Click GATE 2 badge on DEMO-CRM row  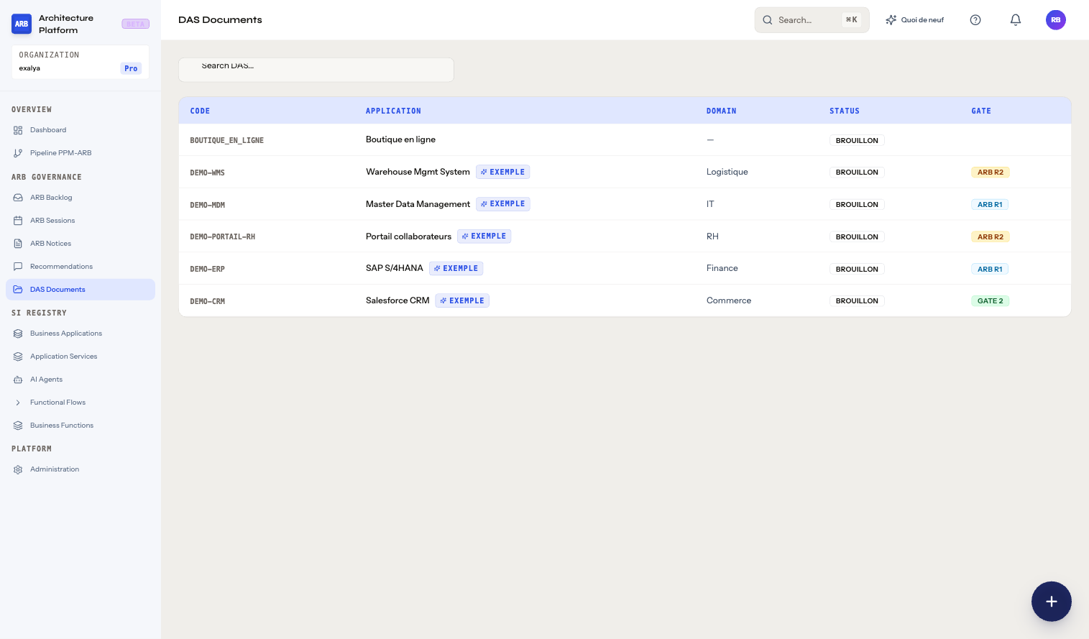(x=991, y=301)
